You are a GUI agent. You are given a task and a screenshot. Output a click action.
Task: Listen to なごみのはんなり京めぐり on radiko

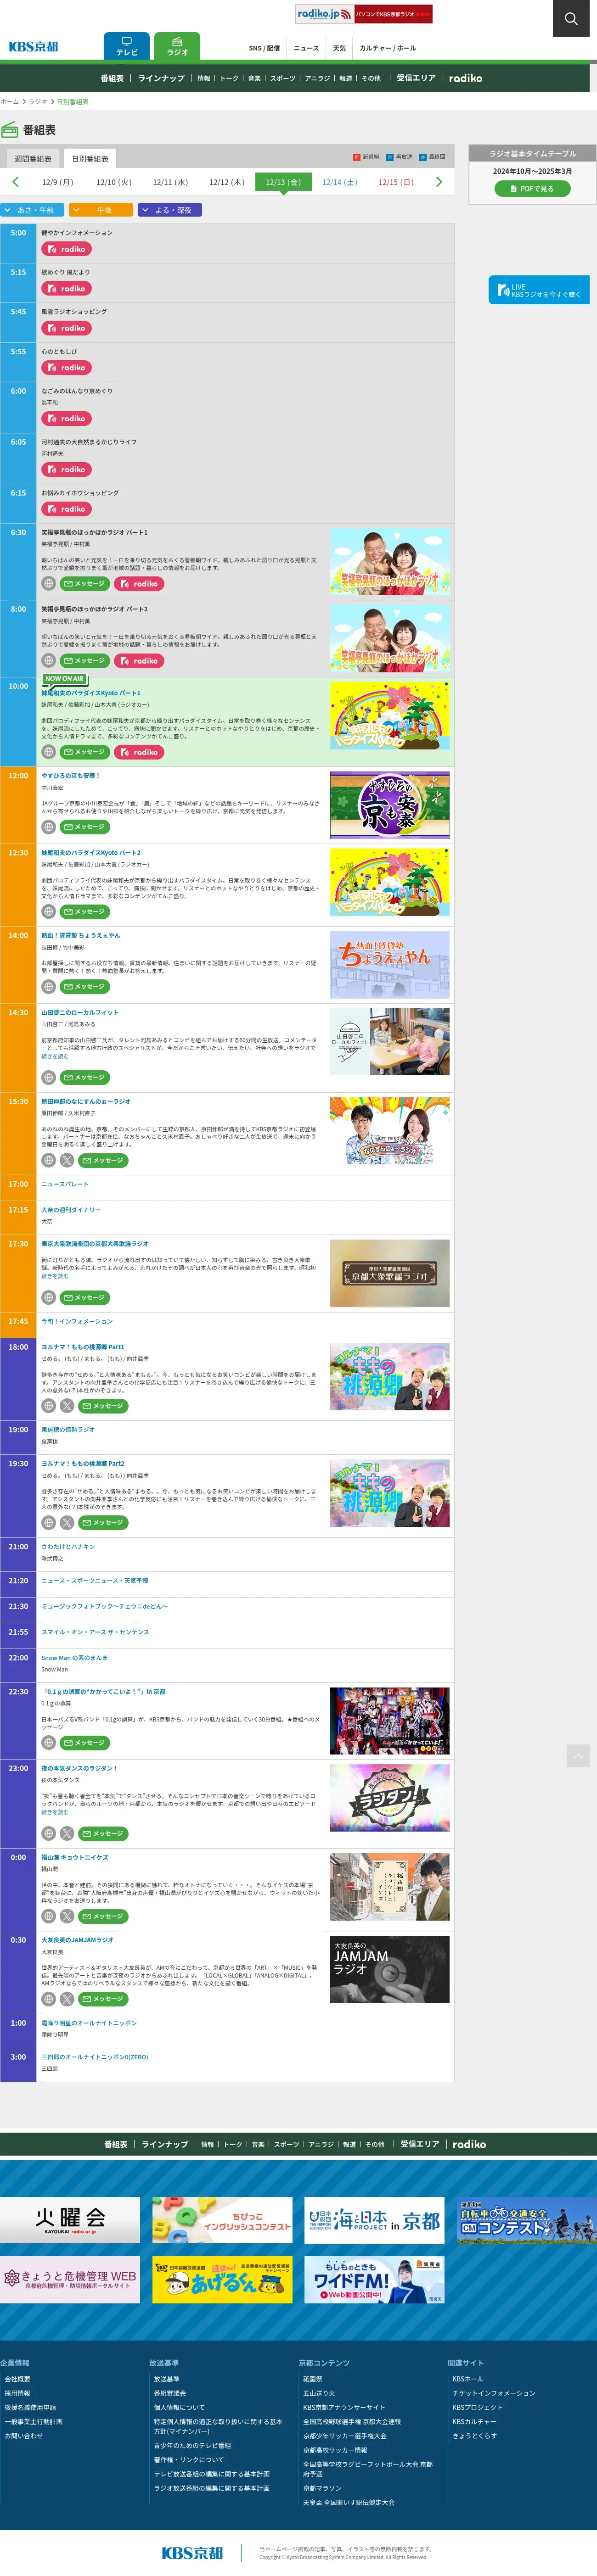66,418
